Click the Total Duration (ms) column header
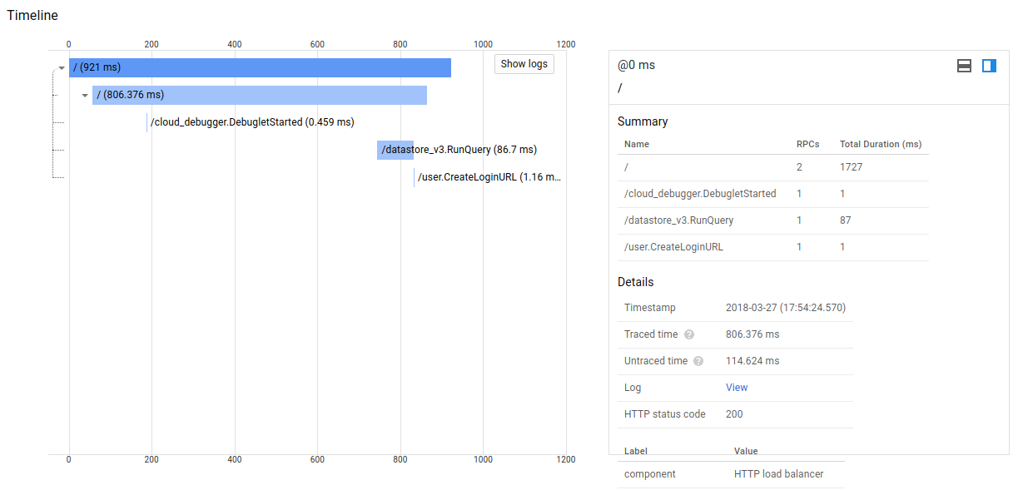The width and height of the screenshot is (1018, 490). click(x=880, y=144)
